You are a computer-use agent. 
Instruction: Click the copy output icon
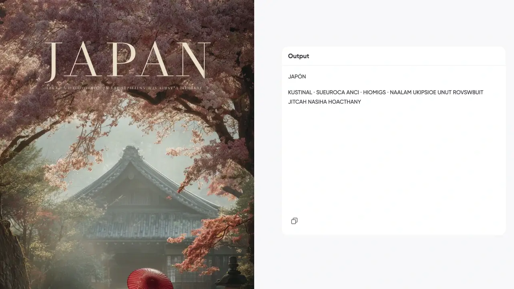294,221
